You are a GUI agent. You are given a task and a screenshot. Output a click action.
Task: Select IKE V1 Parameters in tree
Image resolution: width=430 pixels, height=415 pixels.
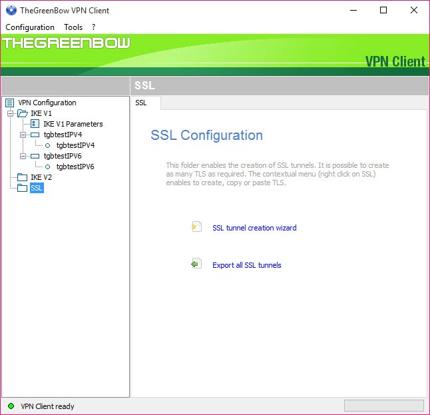click(73, 124)
